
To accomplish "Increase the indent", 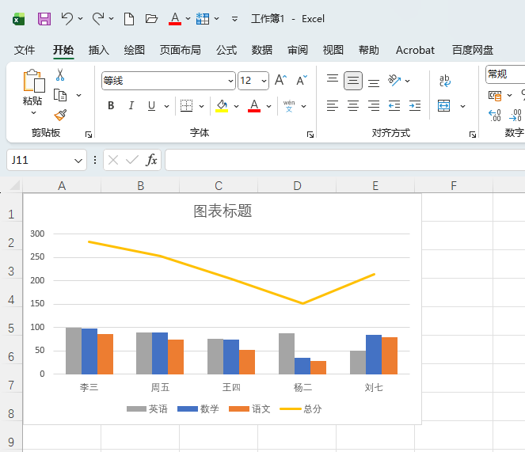I will (415, 106).
